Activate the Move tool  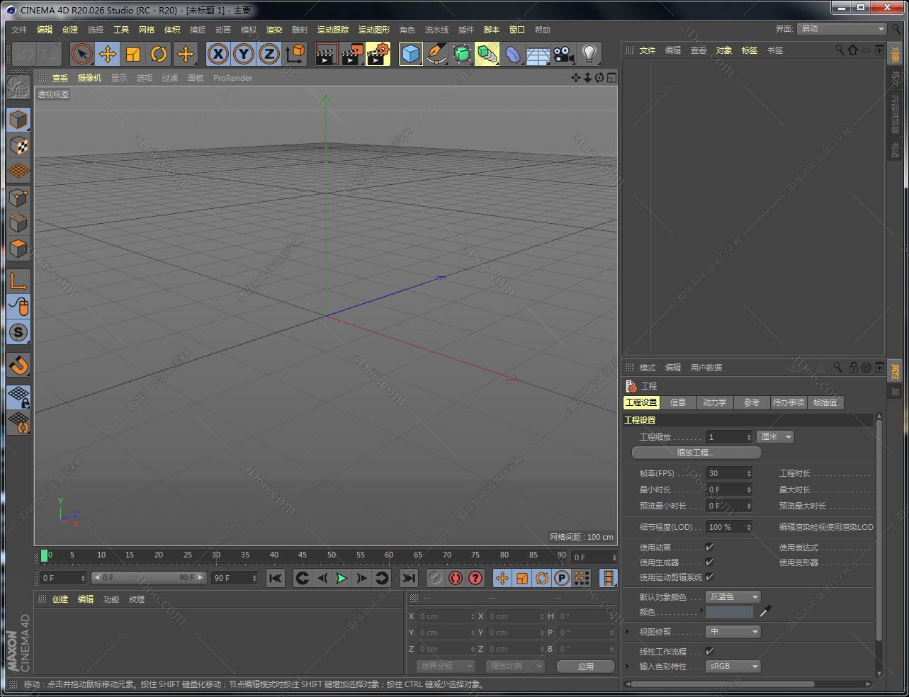click(108, 54)
